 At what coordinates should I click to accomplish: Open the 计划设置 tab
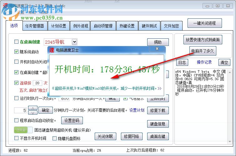pyautogui.click(x=59, y=26)
